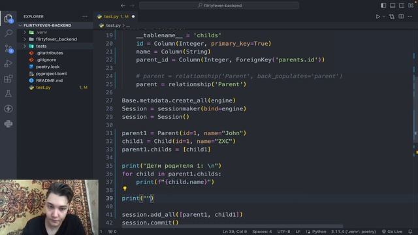Click the Ln 39, Col 9 status item
Image resolution: width=418 pixels, height=235 pixels.
(234, 232)
